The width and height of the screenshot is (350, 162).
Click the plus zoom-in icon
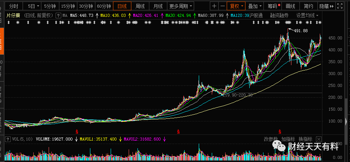click(214, 6)
